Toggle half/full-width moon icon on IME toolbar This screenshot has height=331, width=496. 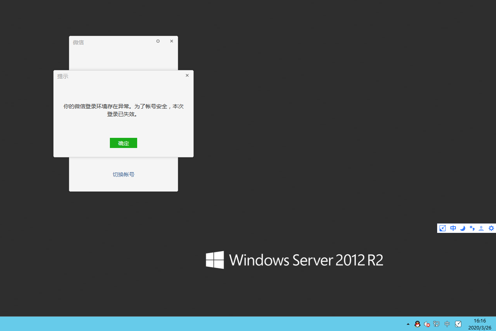(462, 228)
